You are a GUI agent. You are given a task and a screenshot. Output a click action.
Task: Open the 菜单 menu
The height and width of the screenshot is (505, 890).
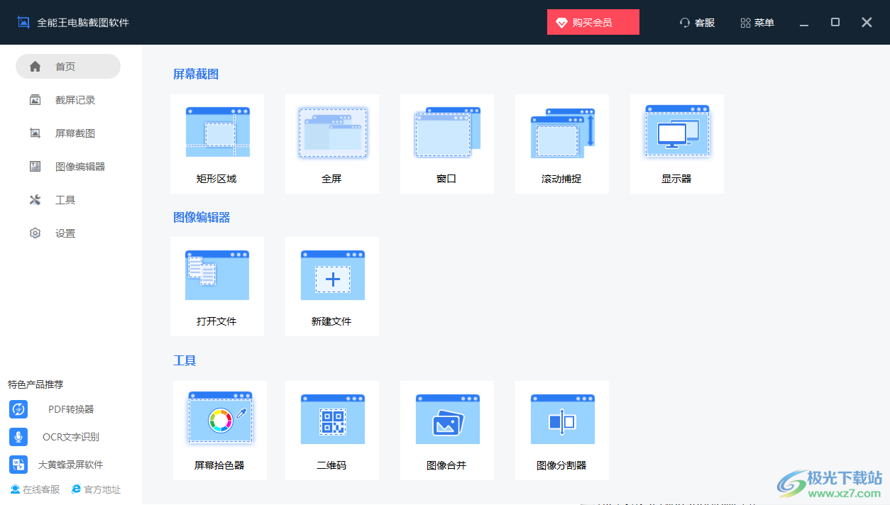point(757,23)
